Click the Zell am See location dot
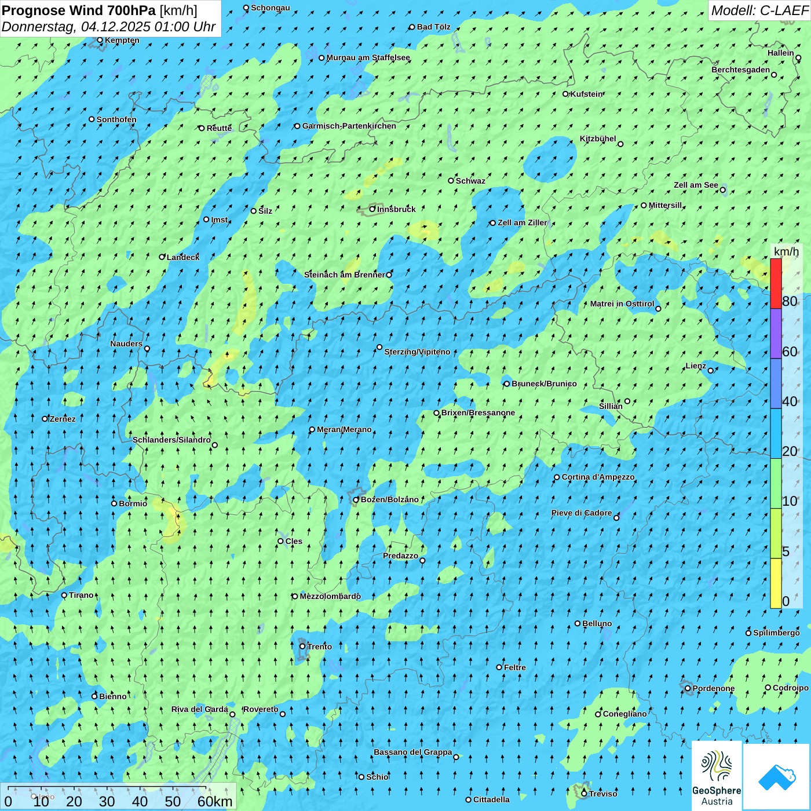The height and width of the screenshot is (811, 811). pyautogui.click(x=722, y=190)
